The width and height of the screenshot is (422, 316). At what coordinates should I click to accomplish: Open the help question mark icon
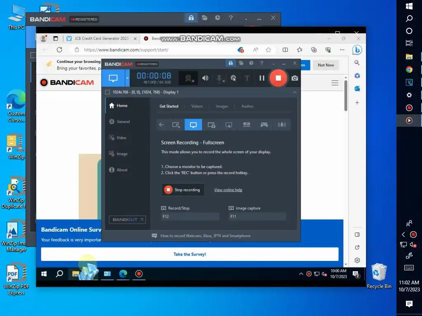click(x=262, y=63)
